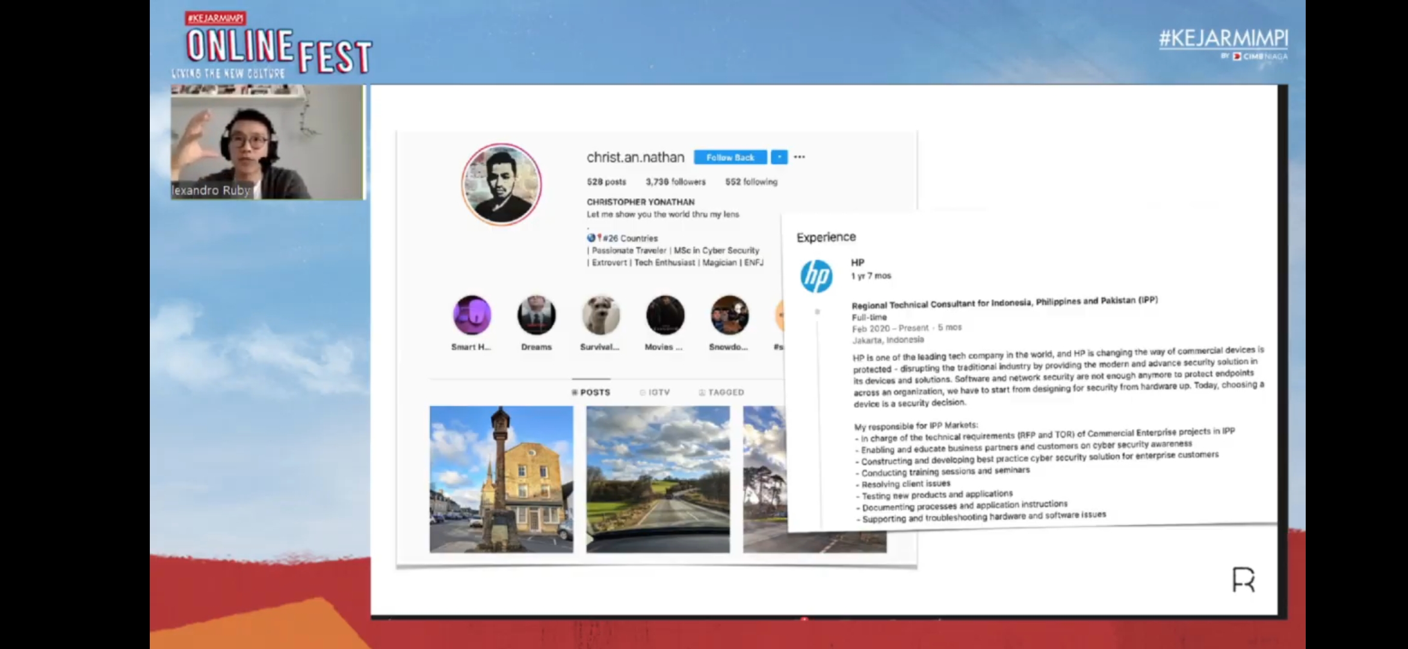This screenshot has height=649, width=1408.
Task: Click the 'Extrovert | Tech Enthusiast' bio line
Action: [675, 262]
